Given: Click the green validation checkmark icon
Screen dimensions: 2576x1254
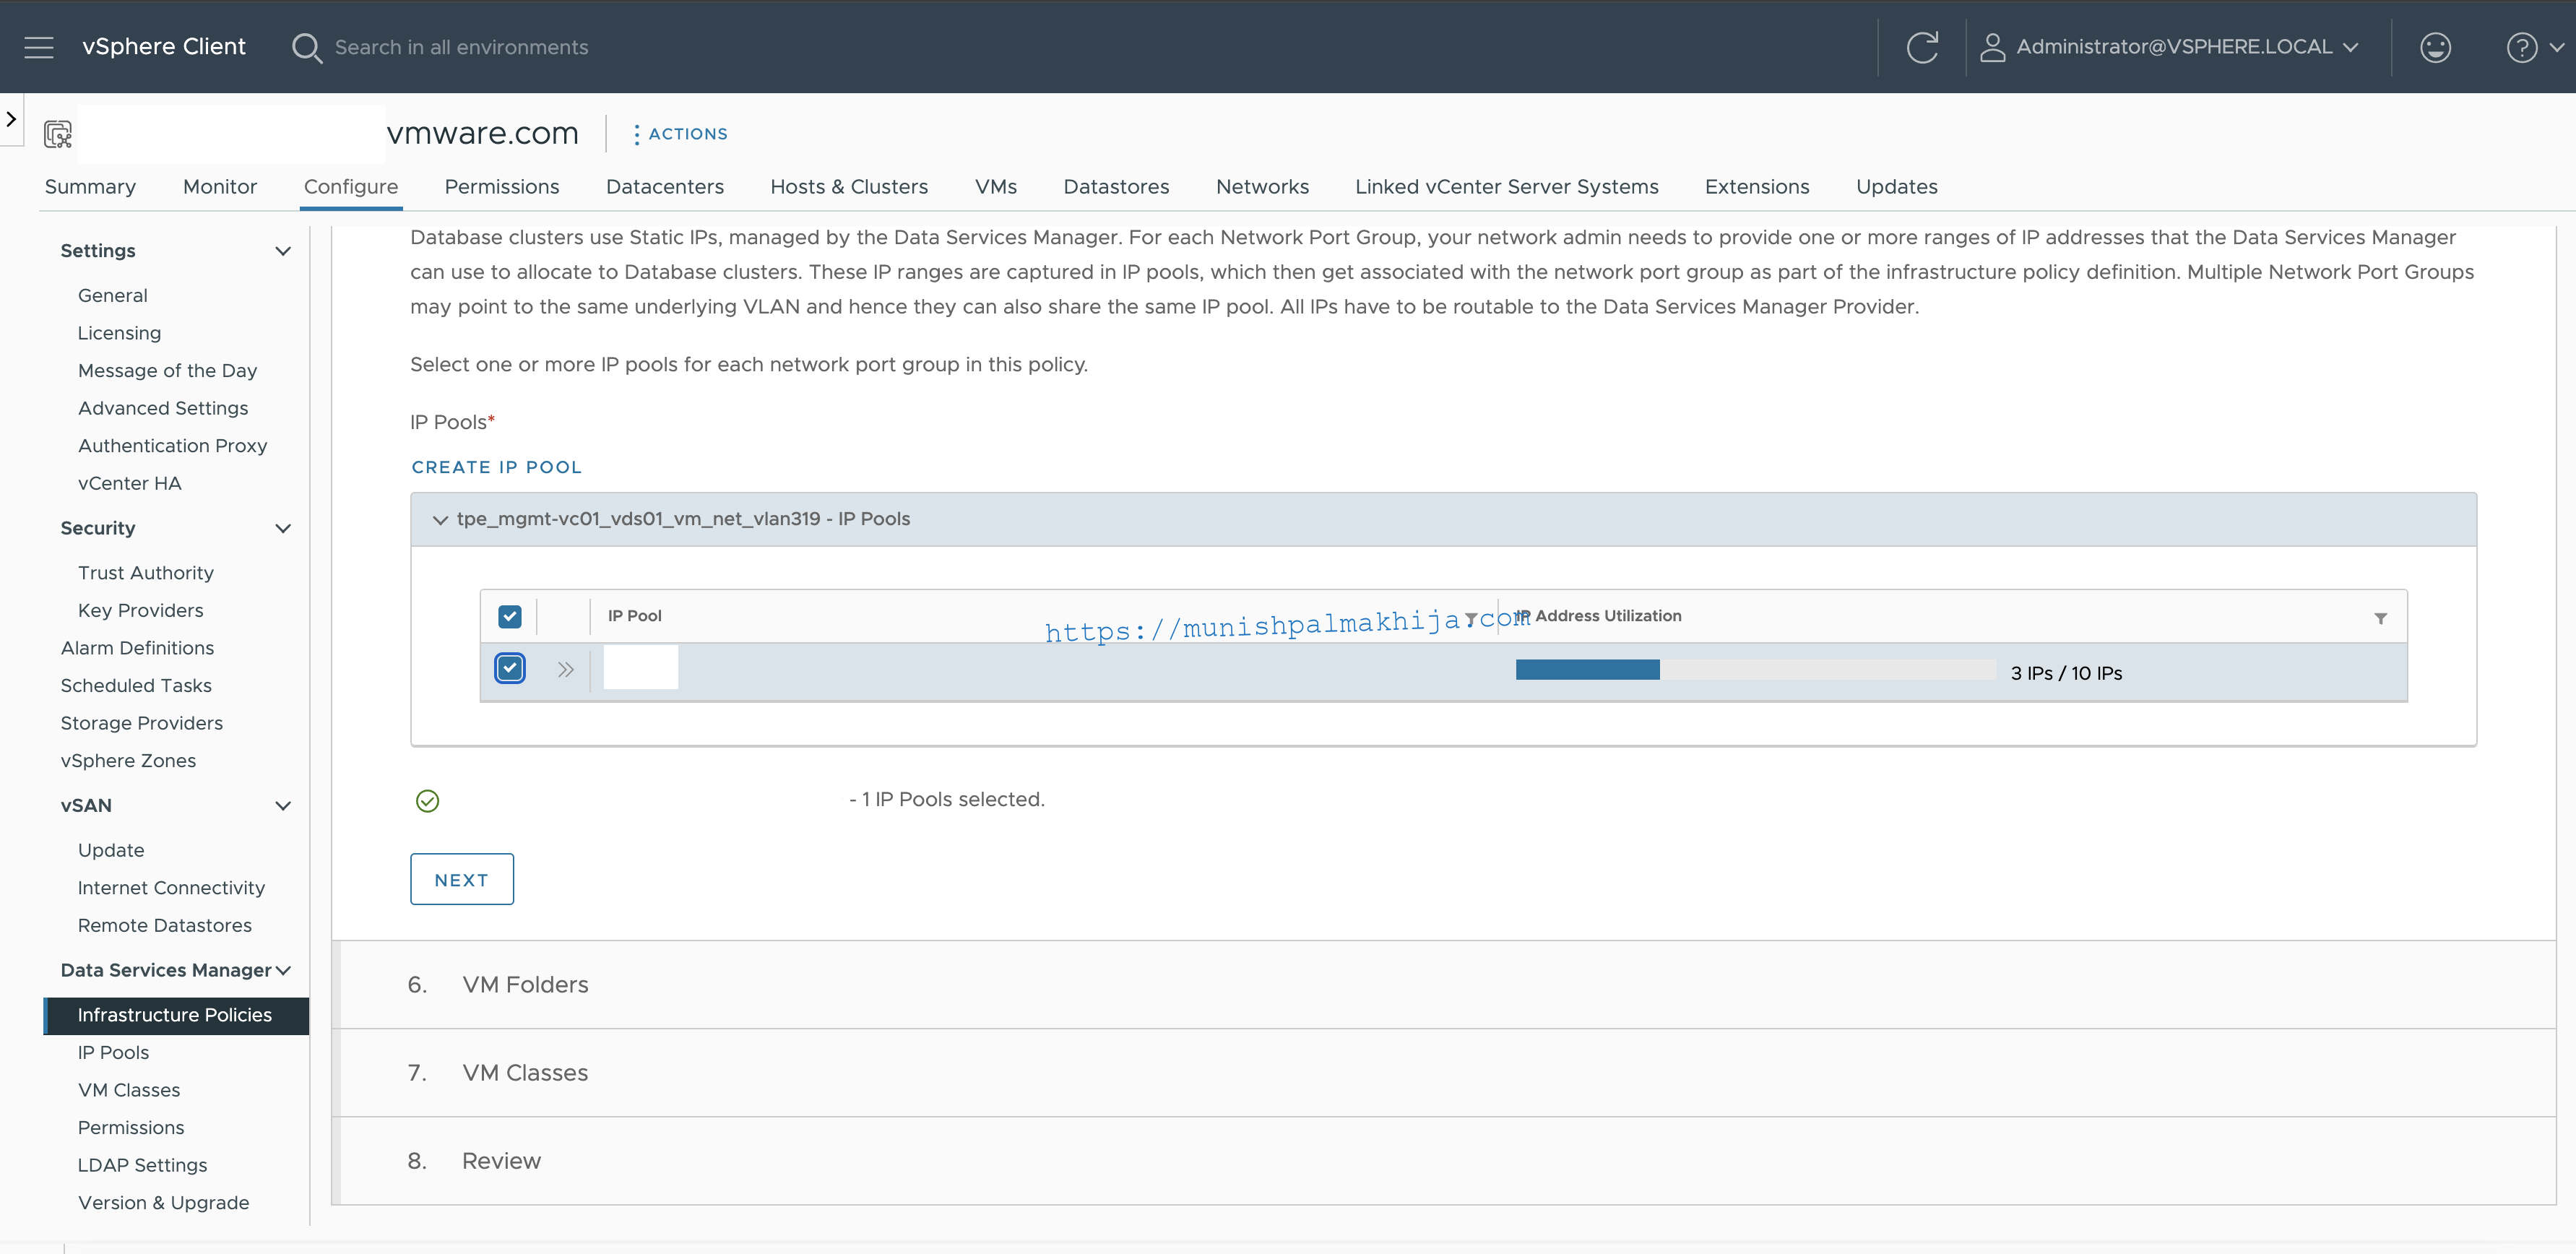Looking at the screenshot, I should click(427, 801).
